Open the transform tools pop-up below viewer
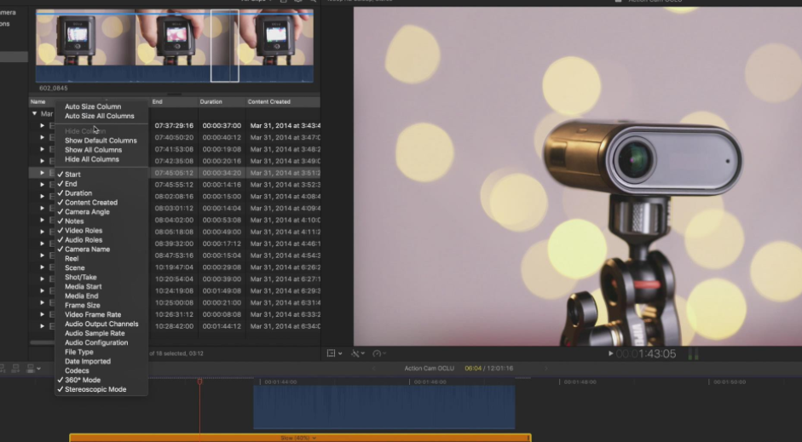Viewport: 802px width, 442px height. pyautogui.click(x=357, y=353)
